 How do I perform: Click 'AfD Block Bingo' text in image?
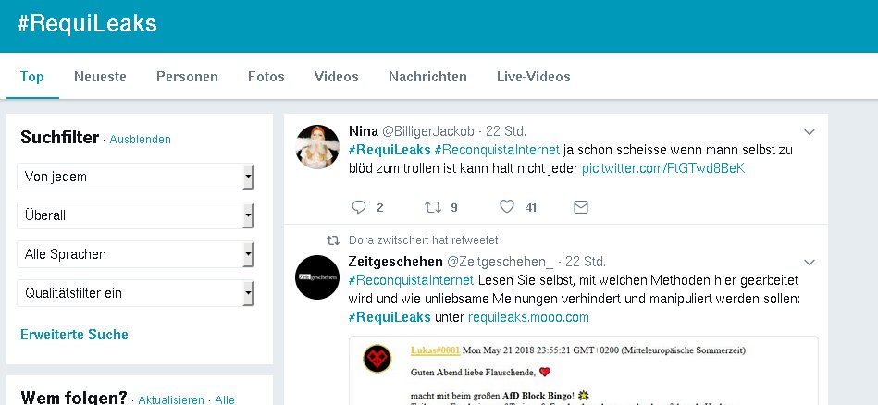coord(537,395)
